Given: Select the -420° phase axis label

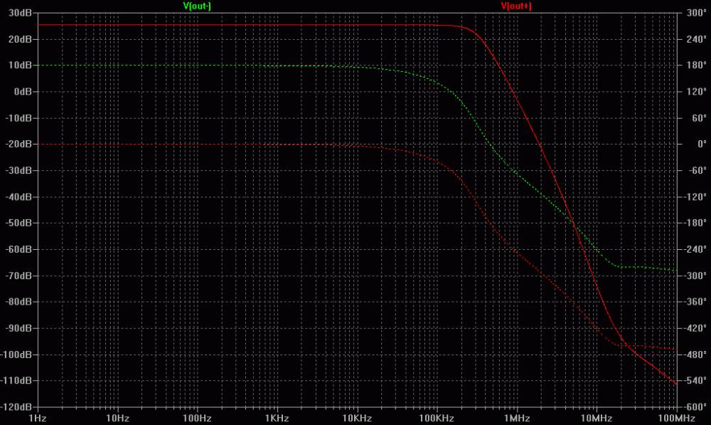Looking at the screenshot, I should coord(695,328).
